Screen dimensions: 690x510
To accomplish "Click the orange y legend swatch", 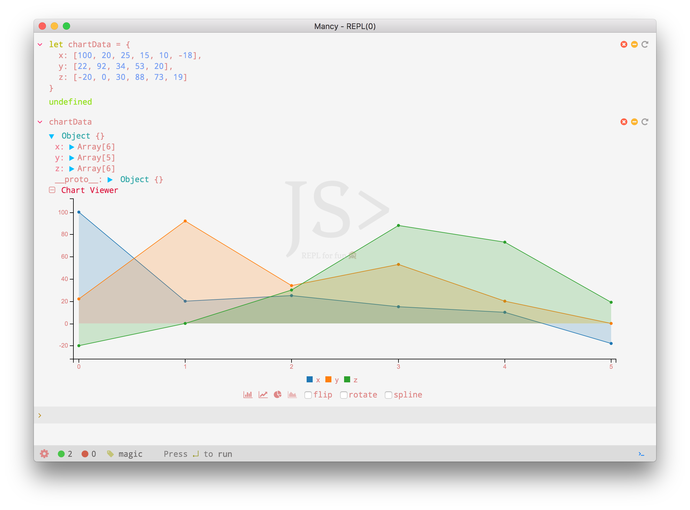I will [328, 379].
